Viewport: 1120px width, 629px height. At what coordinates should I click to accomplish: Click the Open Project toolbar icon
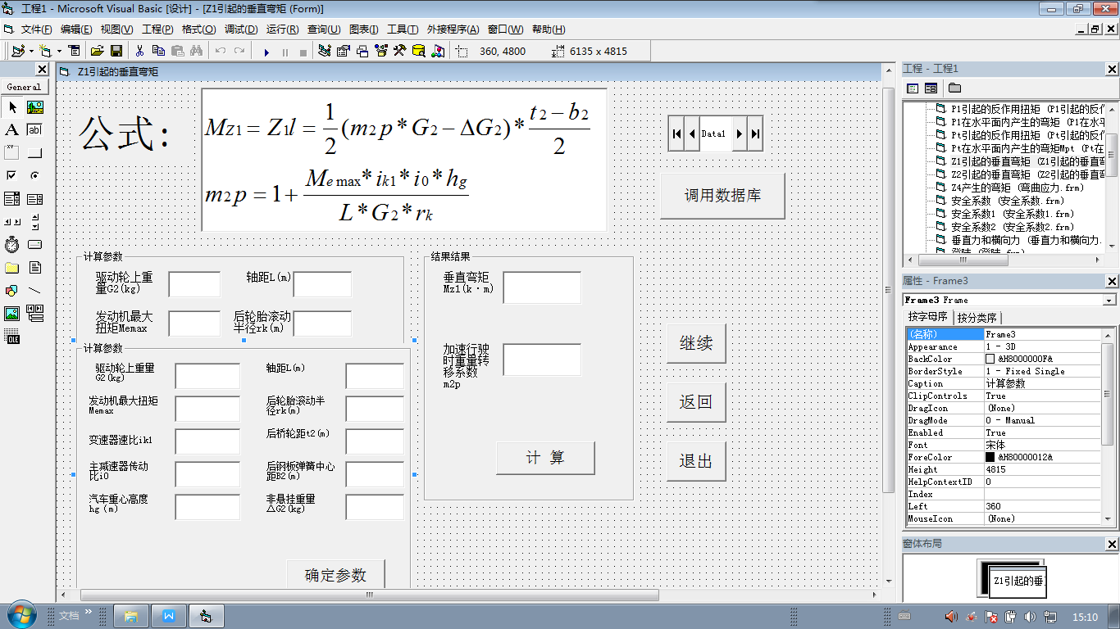(x=97, y=51)
